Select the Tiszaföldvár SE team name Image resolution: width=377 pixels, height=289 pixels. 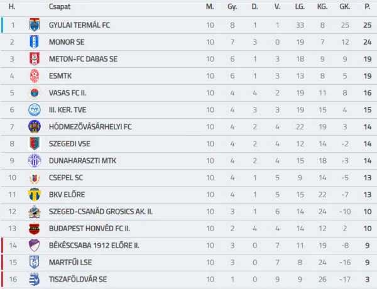78,279
